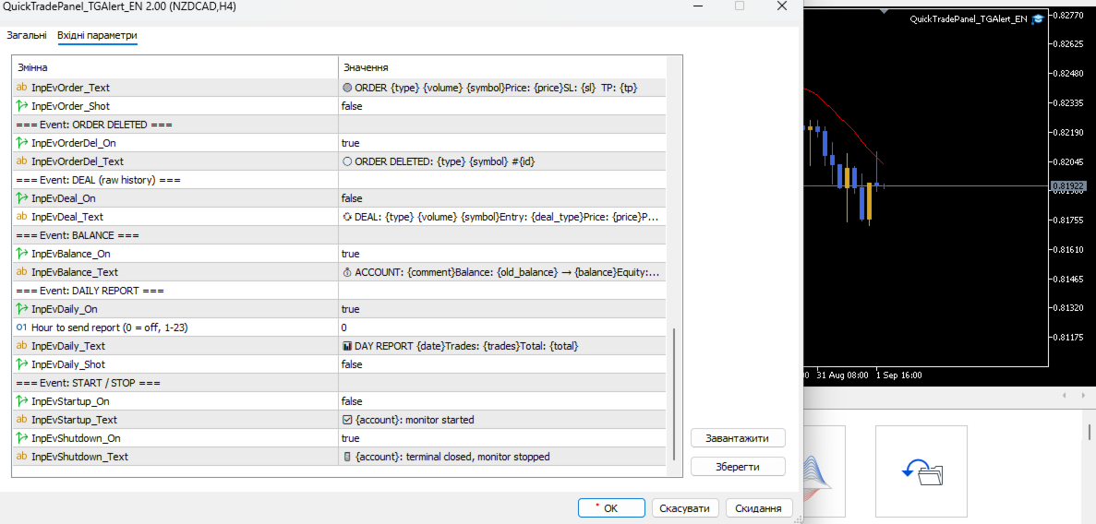Viewport: 1096px width, 524px height.
Task: Click the Завантажити button
Action: click(x=738, y=438)
